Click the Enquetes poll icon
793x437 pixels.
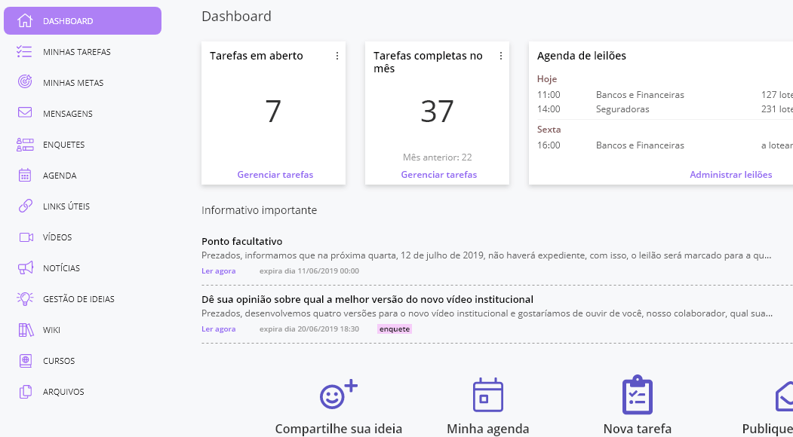(x=25, y=145)
